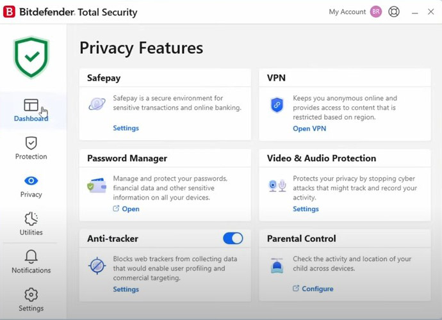Toggle the Anti-tracker switch off
442x320 pixels.
pyautogui.click(x=233, y=239)
